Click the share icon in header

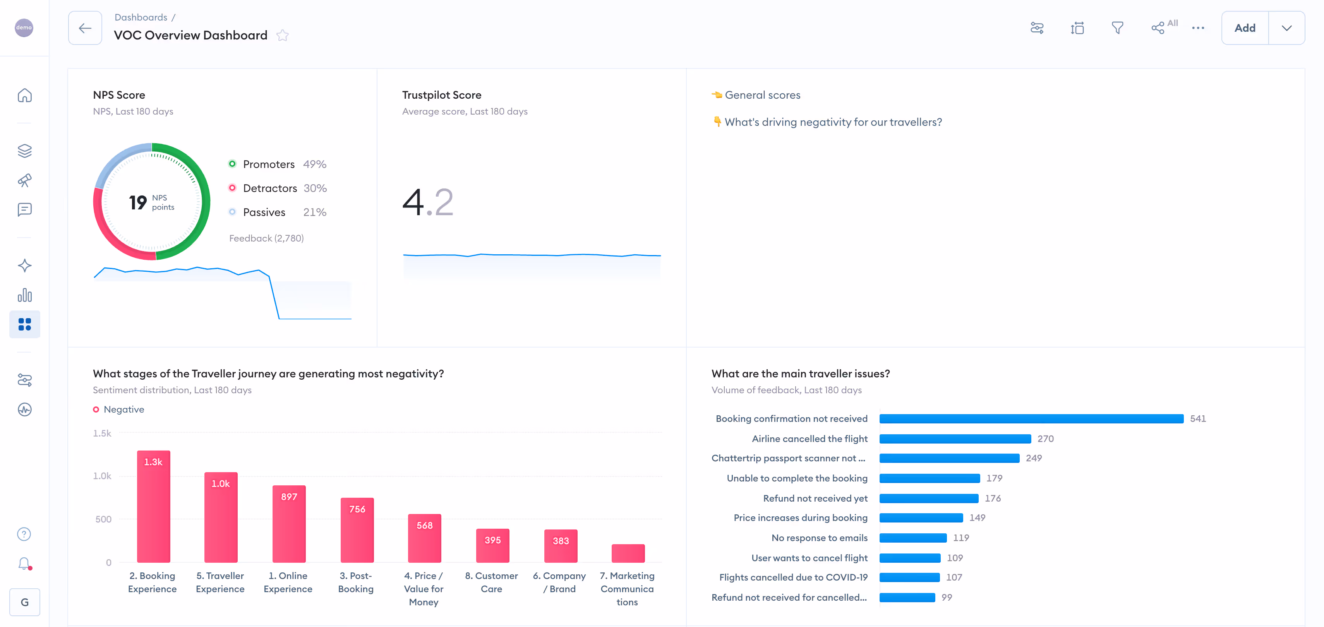pos(1158,28)
